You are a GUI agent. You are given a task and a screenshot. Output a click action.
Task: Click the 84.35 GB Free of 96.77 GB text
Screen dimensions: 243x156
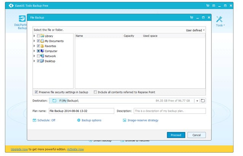(x=173, y=101)
